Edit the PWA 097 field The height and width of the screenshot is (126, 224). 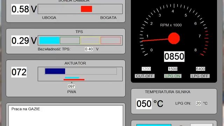coord(71,86)
